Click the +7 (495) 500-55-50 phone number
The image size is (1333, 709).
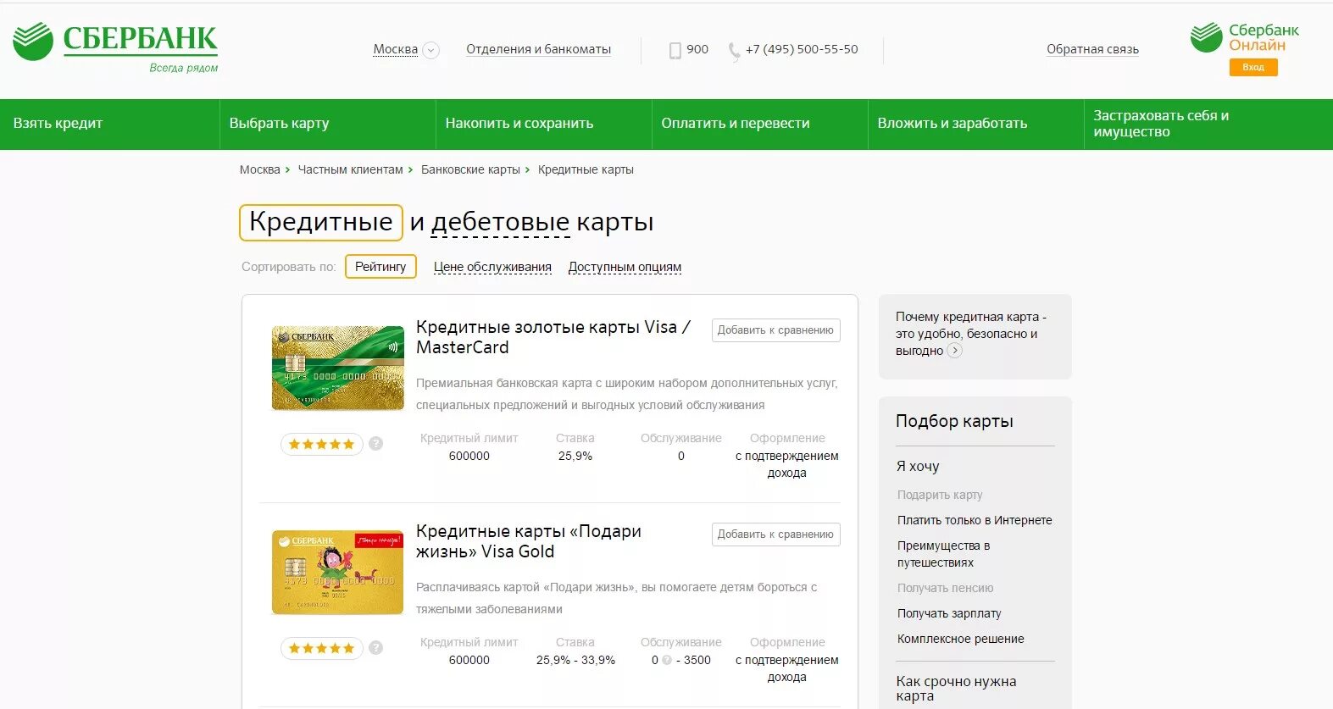[802, 49]
